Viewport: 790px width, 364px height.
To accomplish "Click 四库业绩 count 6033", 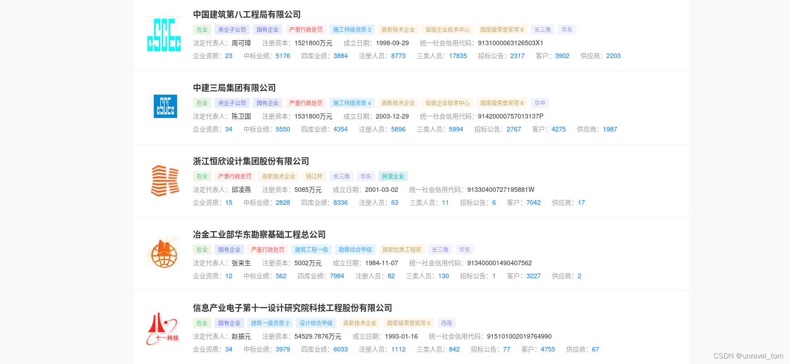I will click(x=341, y=349).
